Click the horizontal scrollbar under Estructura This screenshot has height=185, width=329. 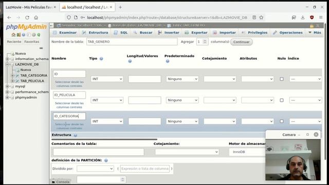(104, 139)
